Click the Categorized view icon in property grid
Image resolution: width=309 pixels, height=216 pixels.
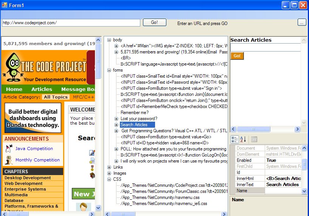coord(234,139)
